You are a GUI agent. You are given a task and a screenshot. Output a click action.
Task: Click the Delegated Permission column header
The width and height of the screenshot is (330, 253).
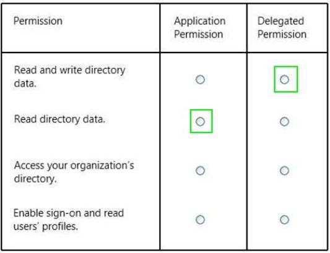pyautogui.click(x=282, y=28)
